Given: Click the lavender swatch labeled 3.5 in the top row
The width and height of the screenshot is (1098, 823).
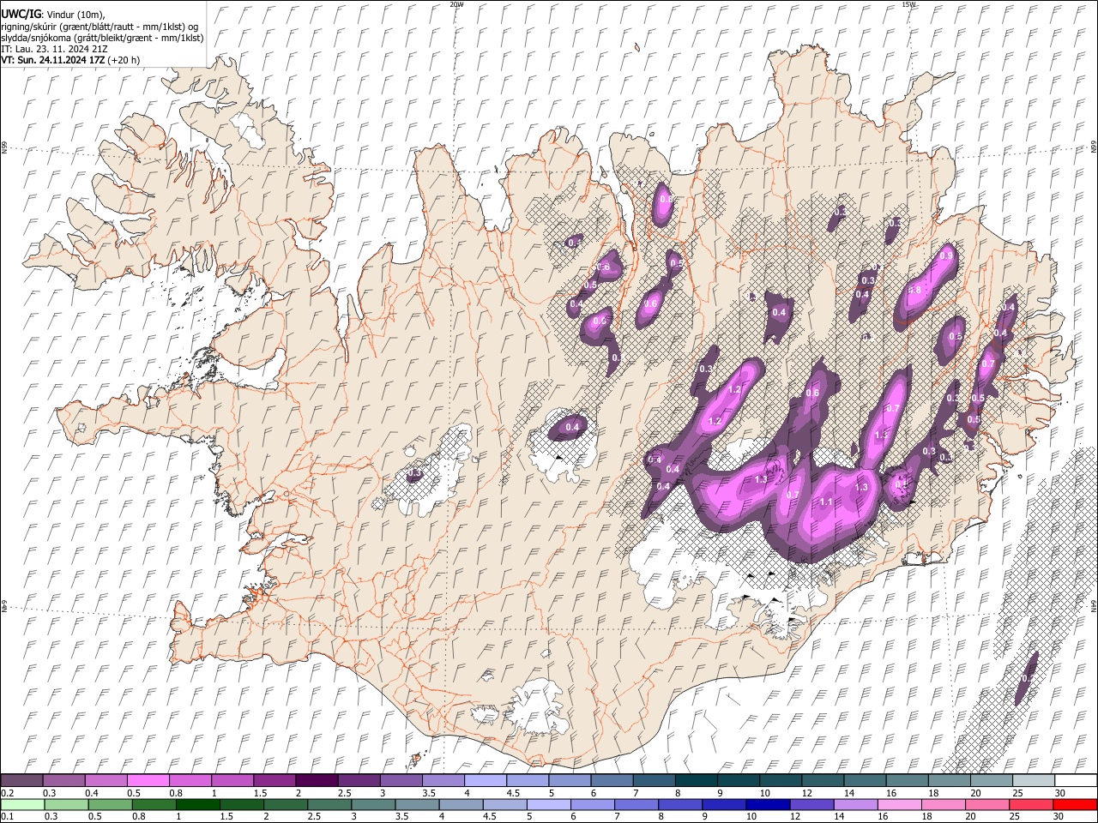Looking at the screenshot, I should point(443,781).
